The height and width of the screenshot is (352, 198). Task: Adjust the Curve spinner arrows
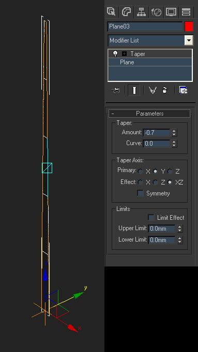pyautogui.click(x=174, y=144)
